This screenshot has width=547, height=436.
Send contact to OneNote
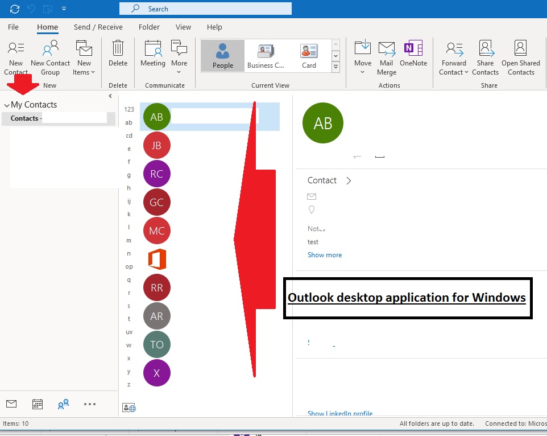point(413,54)
